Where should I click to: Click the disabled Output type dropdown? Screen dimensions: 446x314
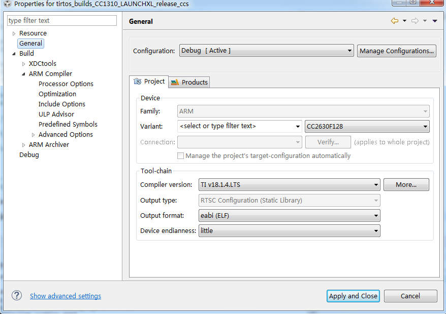click(289, 200)
